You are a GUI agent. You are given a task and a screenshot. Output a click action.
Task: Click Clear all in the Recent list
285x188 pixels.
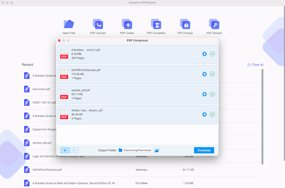pyautogui.click(x=255, y=64)
